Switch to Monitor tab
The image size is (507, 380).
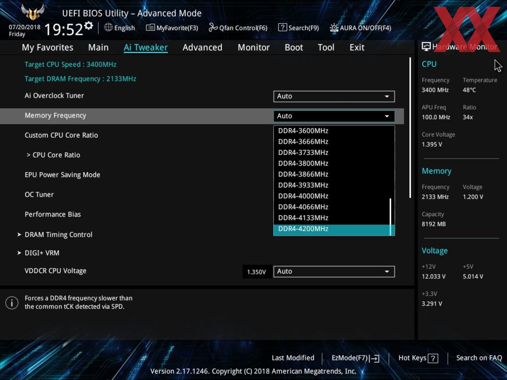click(x=253, y=47)
